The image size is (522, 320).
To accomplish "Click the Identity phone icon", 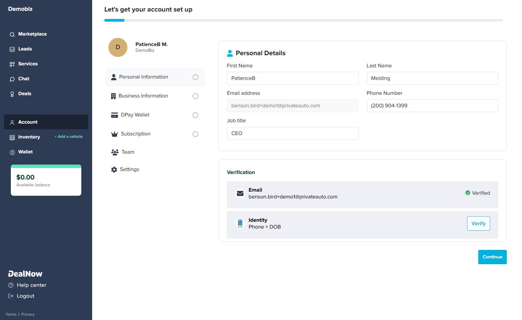I will [240, 223].
